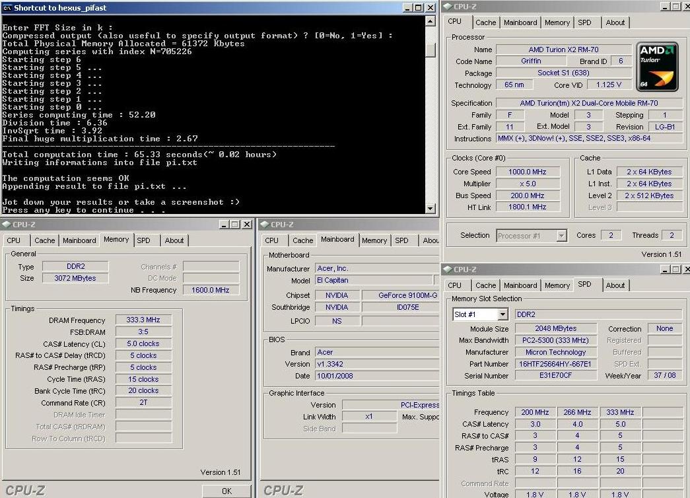Click Max Bandwidth value PC2-5300 (333 MHz)
Image resolution: width=690 pixels, height=498 pixels.
tap(556, 340)
